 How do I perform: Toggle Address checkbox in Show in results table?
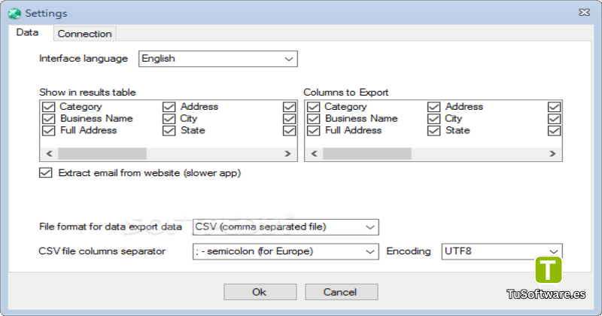[169, 107]
